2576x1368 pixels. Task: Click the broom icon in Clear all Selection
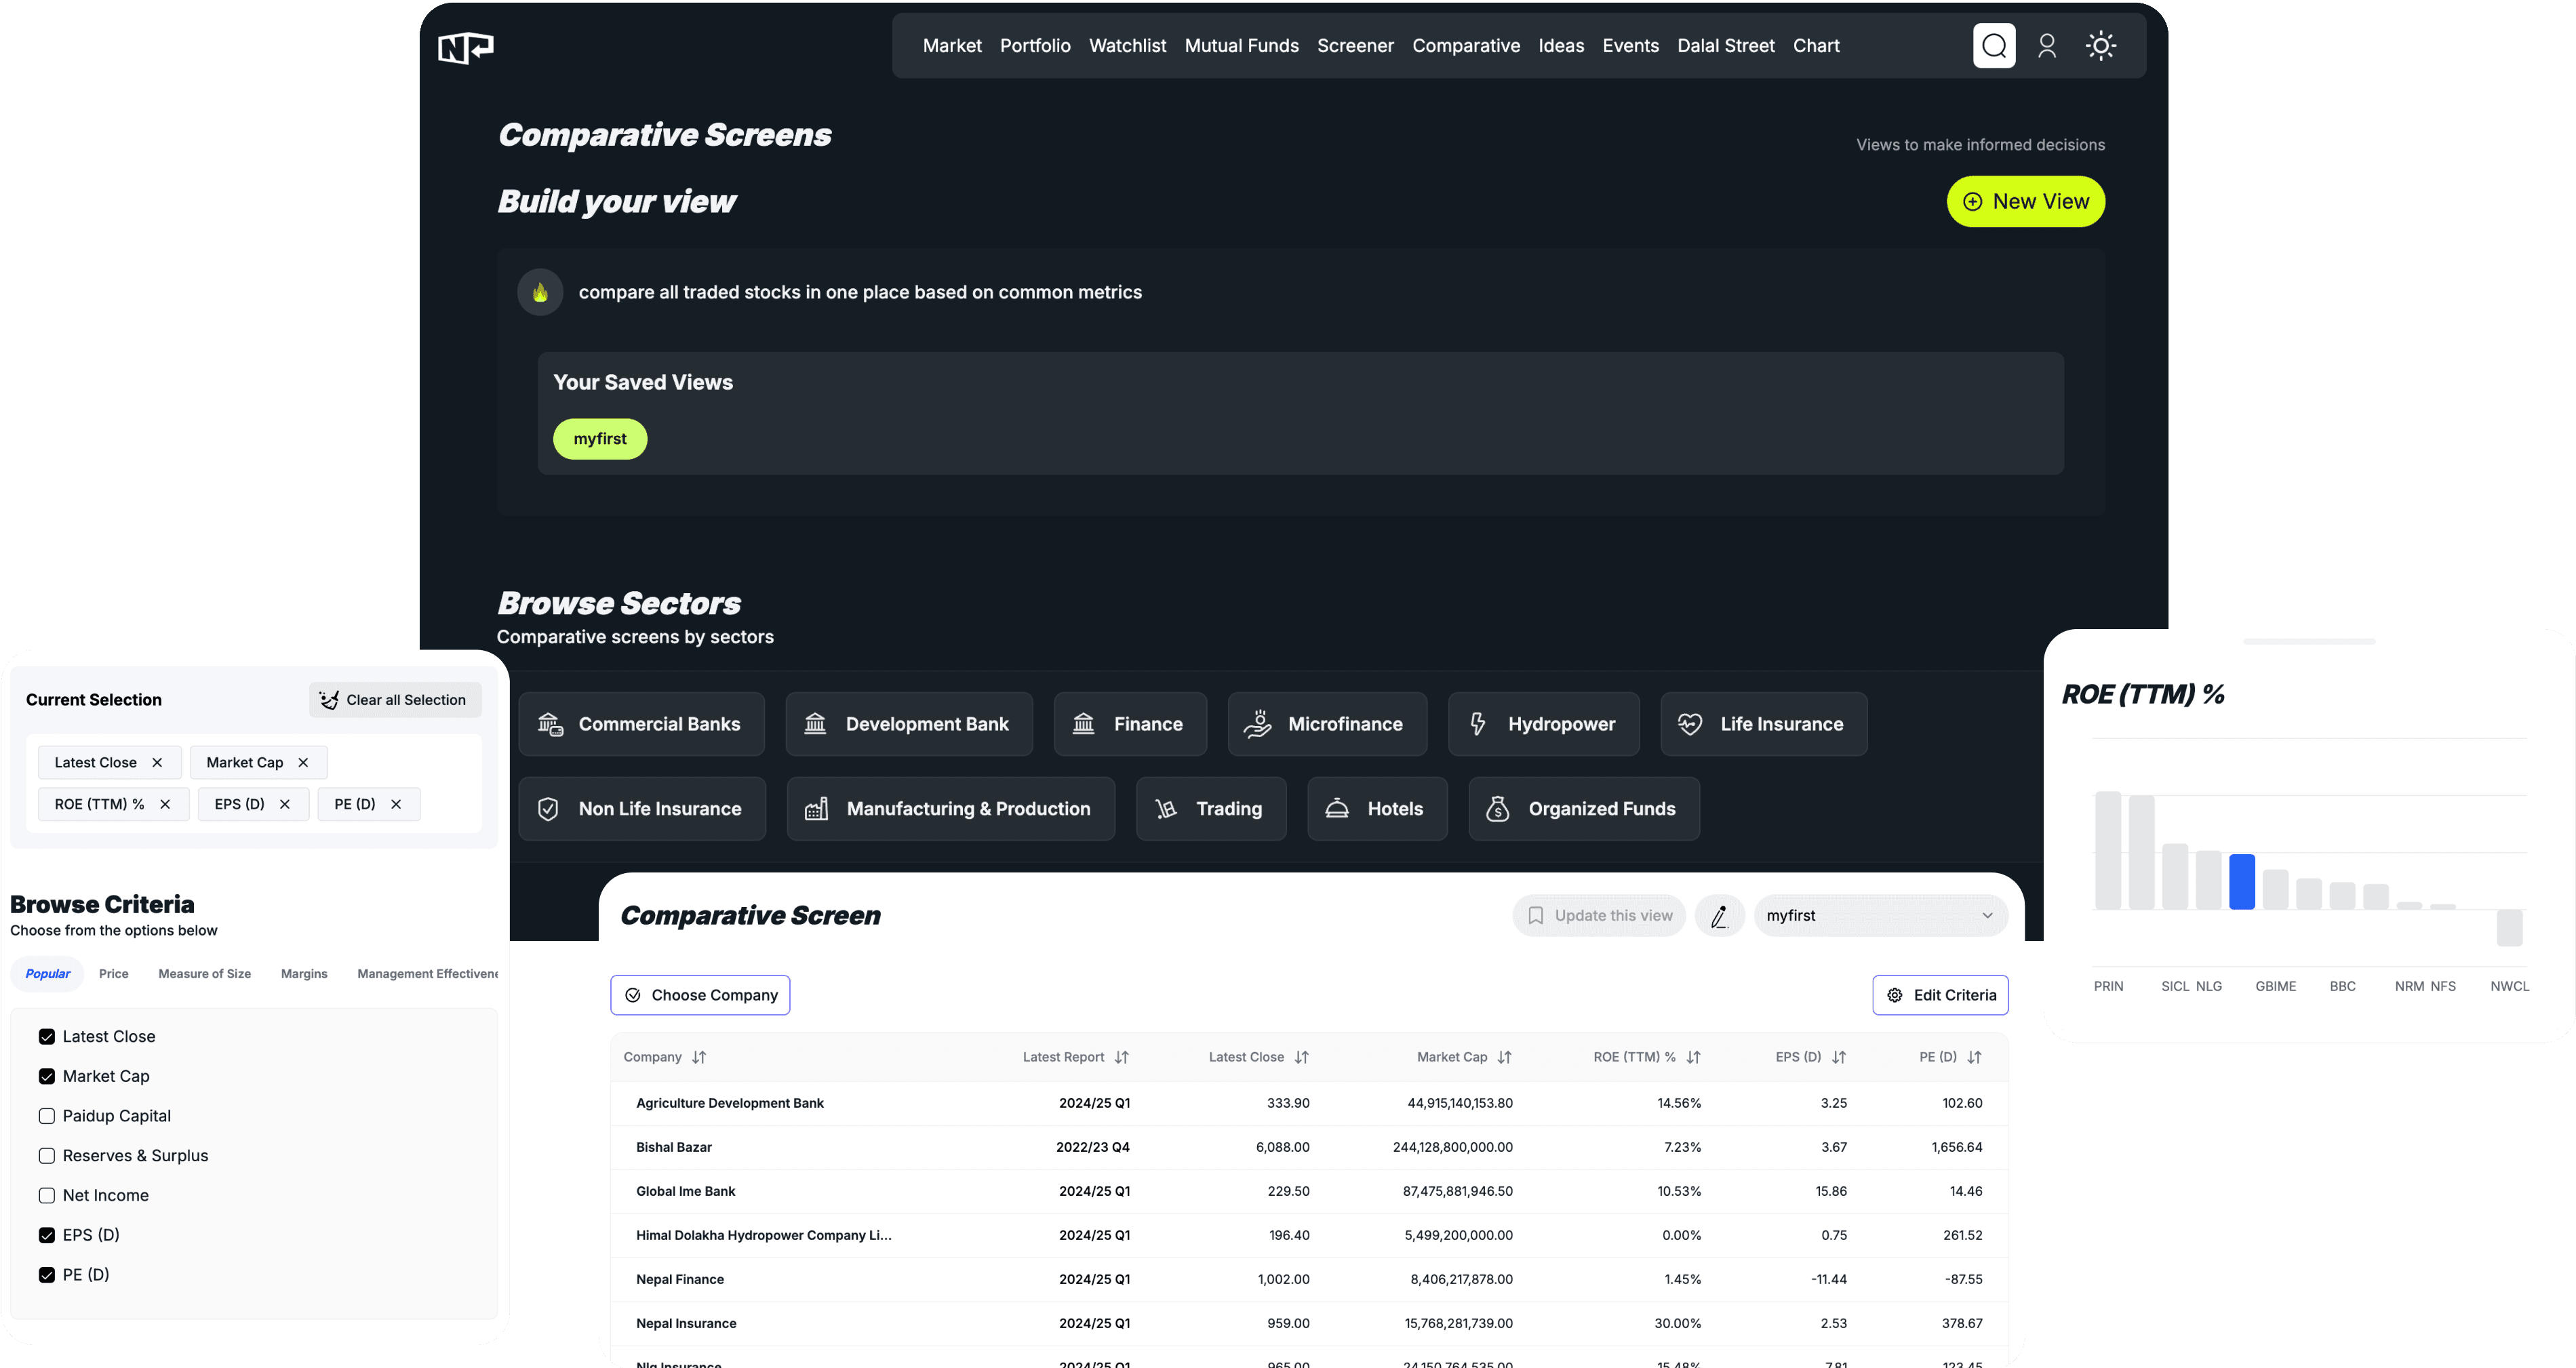(x=329, y=700)
